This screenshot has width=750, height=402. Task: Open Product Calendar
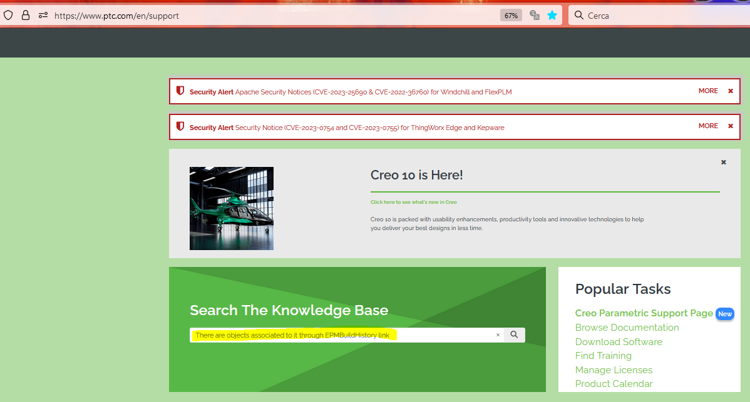coord(614,383)
